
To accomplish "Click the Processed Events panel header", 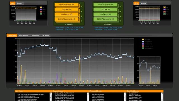I will [x=108, y=91].
